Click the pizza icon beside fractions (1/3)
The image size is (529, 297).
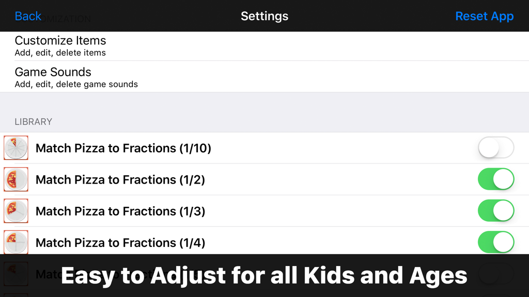click(15, 211)
